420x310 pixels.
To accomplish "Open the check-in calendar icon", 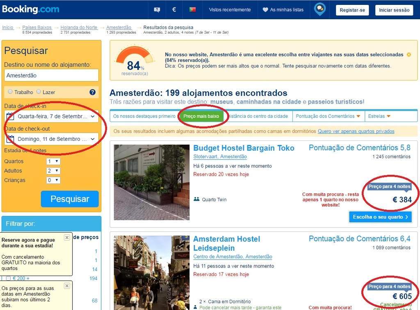I will pyautogui.click(x=10, y=116).
